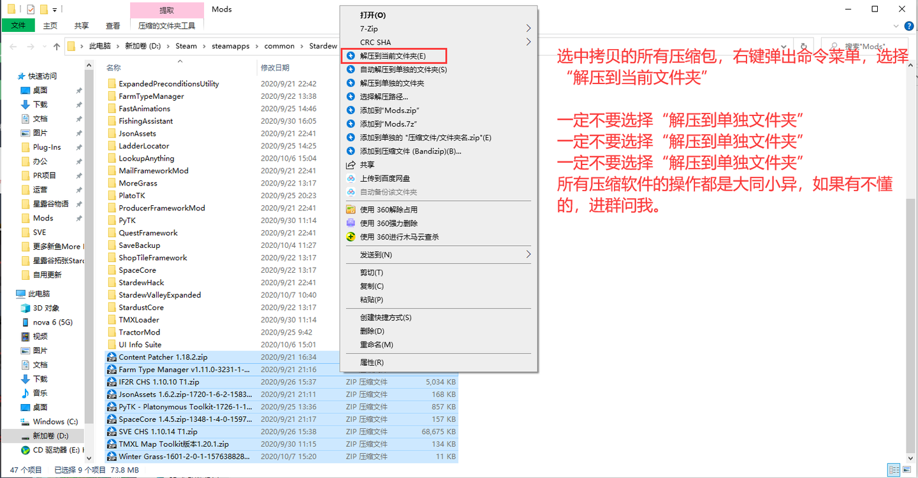Choose 解压到当前文件夹(E) in context menu
918x478 pixels.
click(439, 56)
